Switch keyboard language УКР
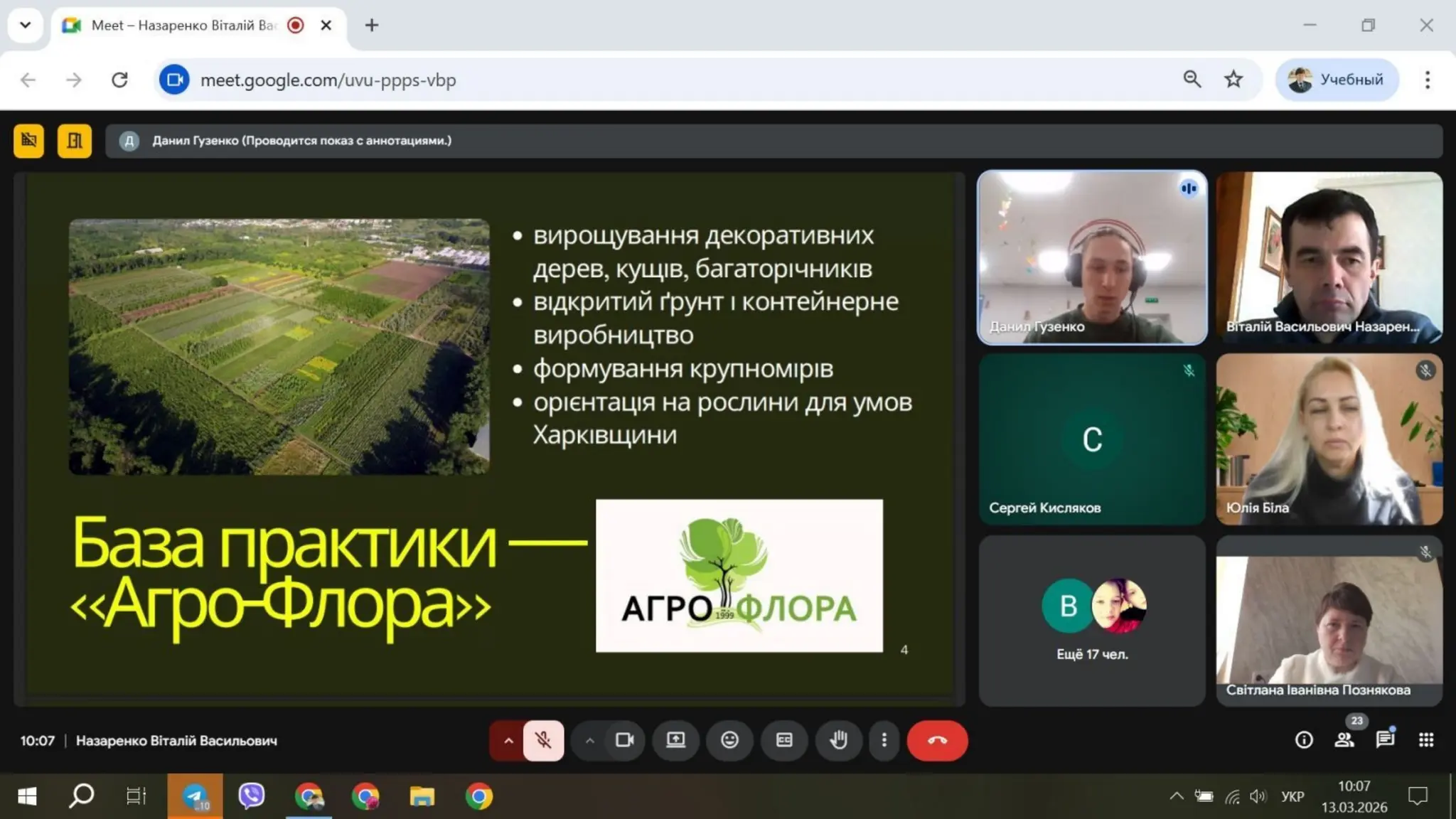 pyautogui.click(x=1292, y=796)
